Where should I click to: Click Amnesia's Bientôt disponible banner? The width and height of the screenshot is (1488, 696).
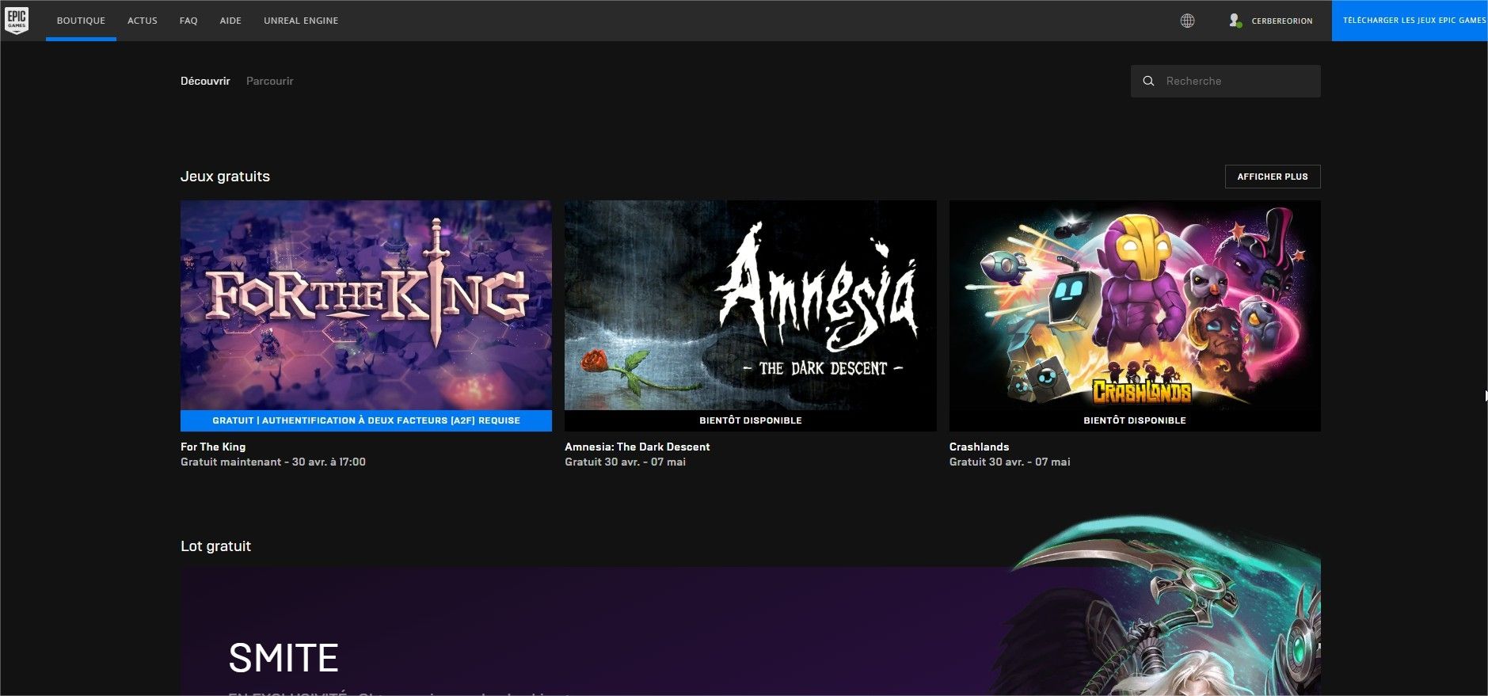coord(750,420)
